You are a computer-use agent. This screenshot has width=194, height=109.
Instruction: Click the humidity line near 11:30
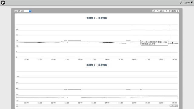pos(40,97)
